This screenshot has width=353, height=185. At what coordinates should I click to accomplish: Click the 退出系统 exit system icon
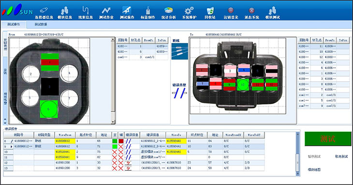(251, 13)
